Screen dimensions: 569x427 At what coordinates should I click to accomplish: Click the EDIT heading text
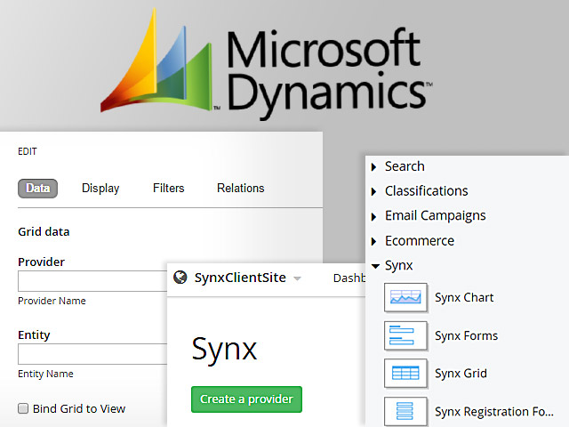pos(28,151)
